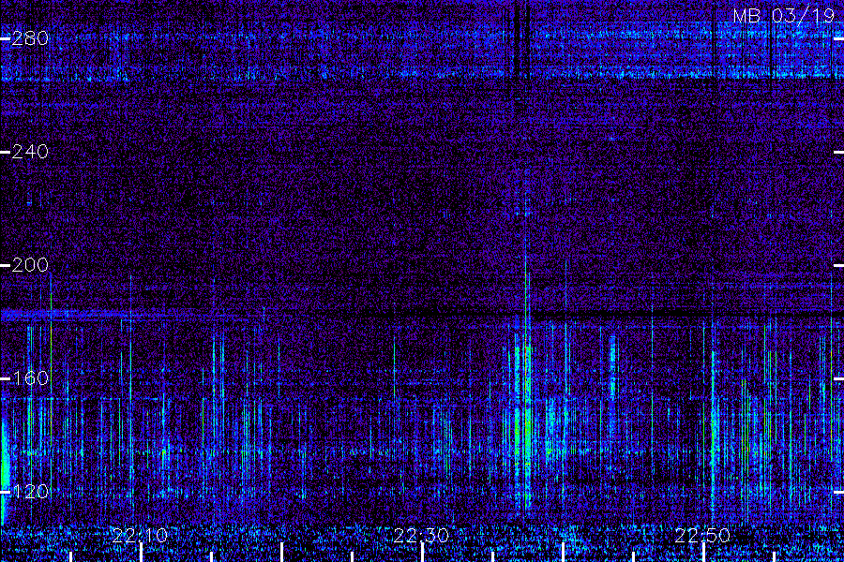Image resolution: width=844 pixels, height=562 pixels.
Task: Click the 280 frequency axis label
Action: pos(30,38)
